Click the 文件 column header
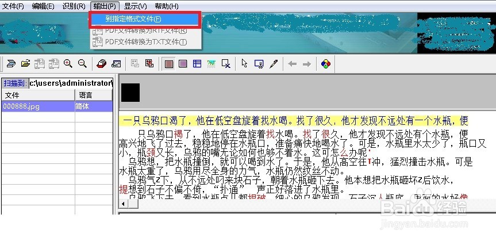The width and height of the screenshot is (496, 241). [x=39, y=95]
